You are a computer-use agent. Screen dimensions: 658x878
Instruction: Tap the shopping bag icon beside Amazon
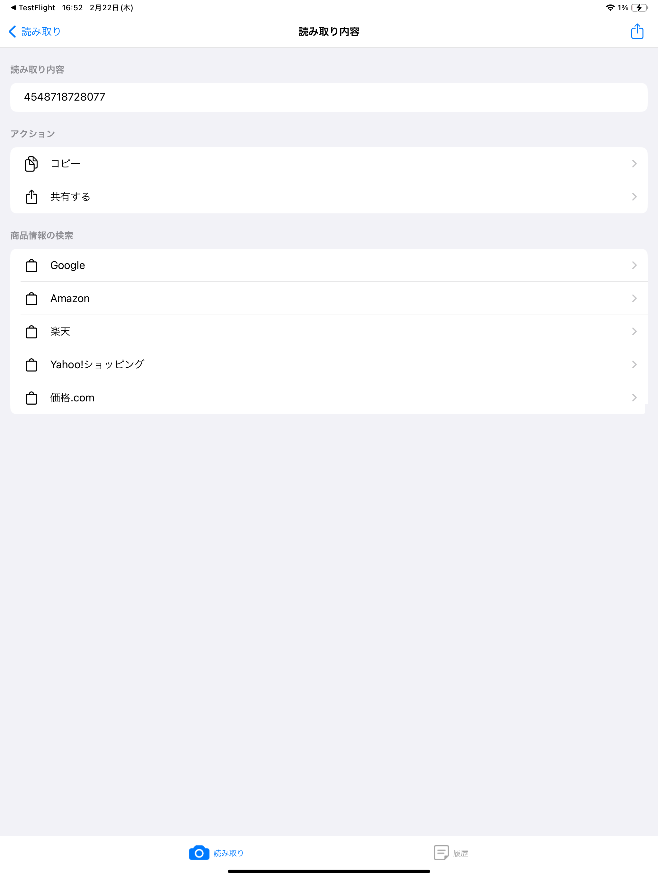click(x=31, y=299)
